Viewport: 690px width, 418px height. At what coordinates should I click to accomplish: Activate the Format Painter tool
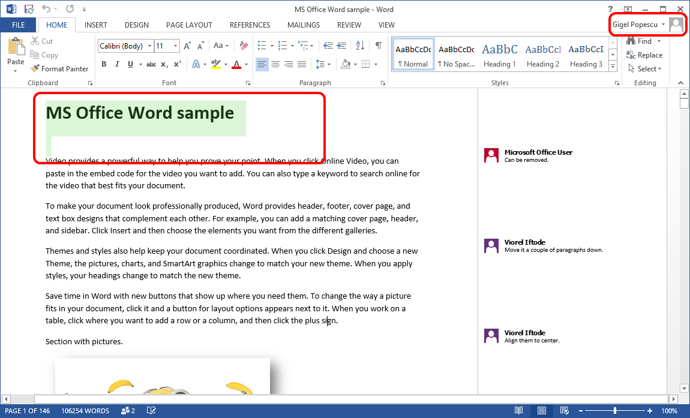[59, 68]
